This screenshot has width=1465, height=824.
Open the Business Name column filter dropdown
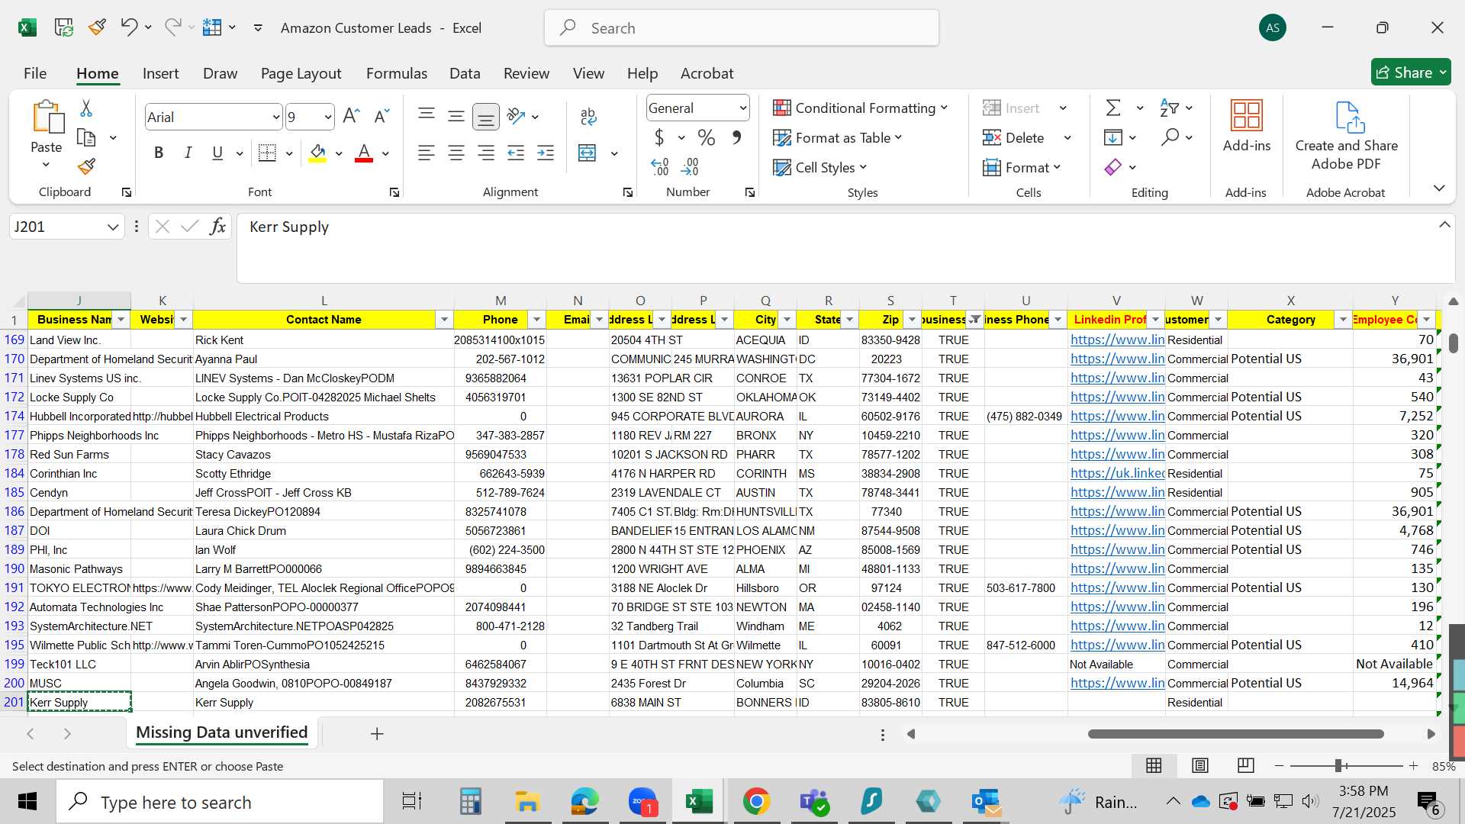click(x=121, y=320)
